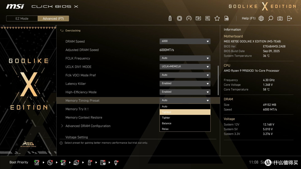Choose the Tightest preset option
This screenshot has width=301, height=169.
point(185,112)
